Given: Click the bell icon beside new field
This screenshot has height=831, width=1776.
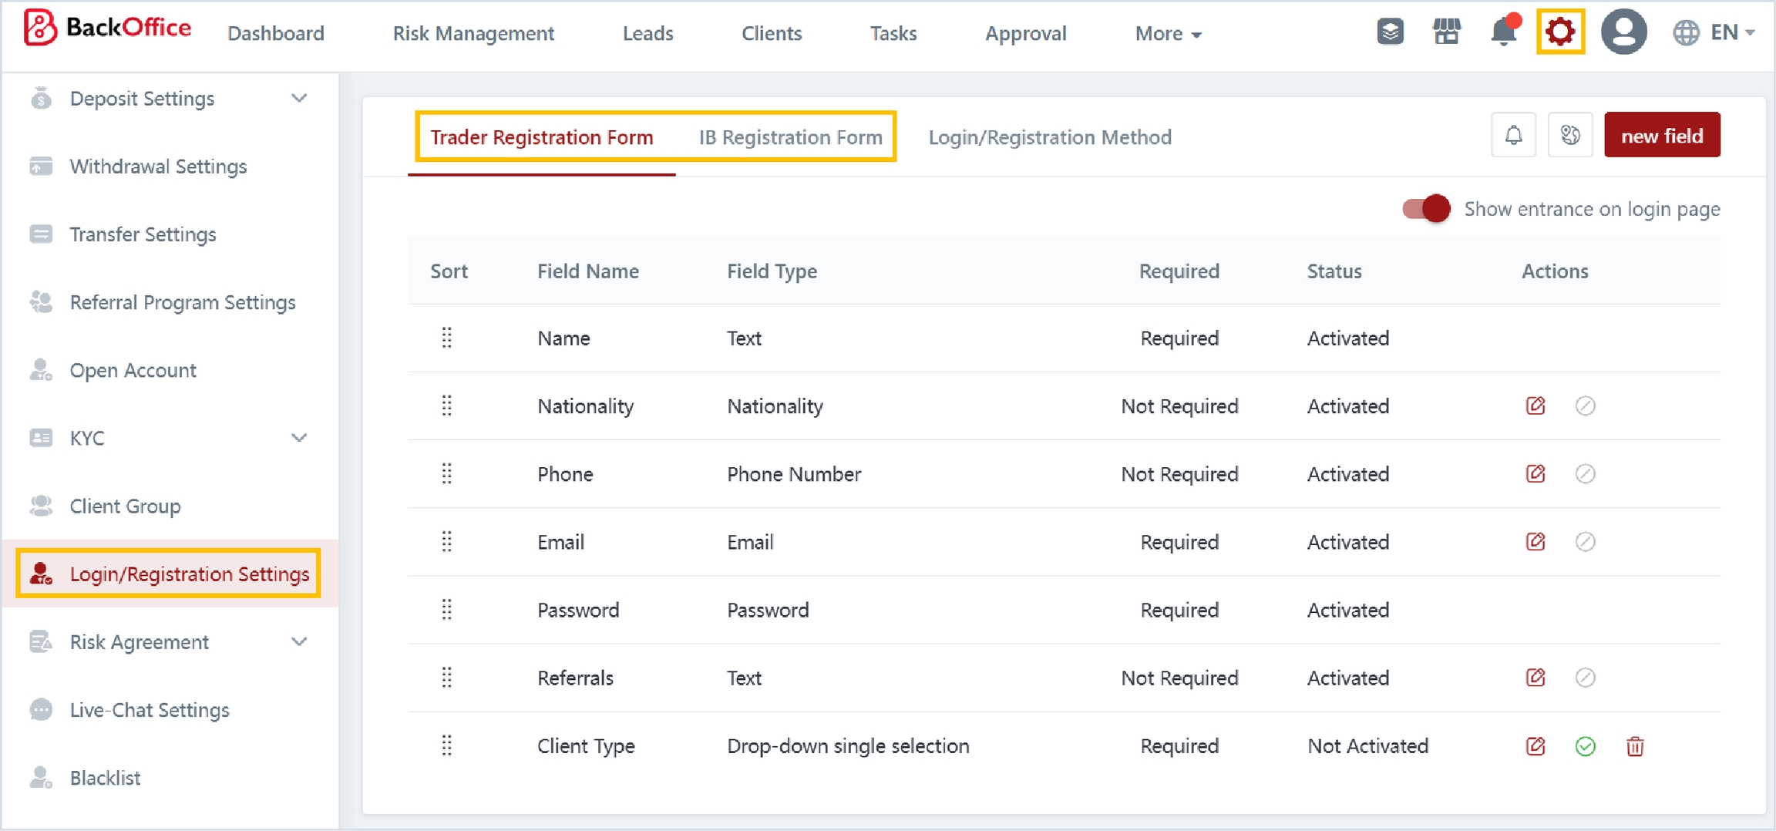Looking at the screenshot, I should 1513,136.
